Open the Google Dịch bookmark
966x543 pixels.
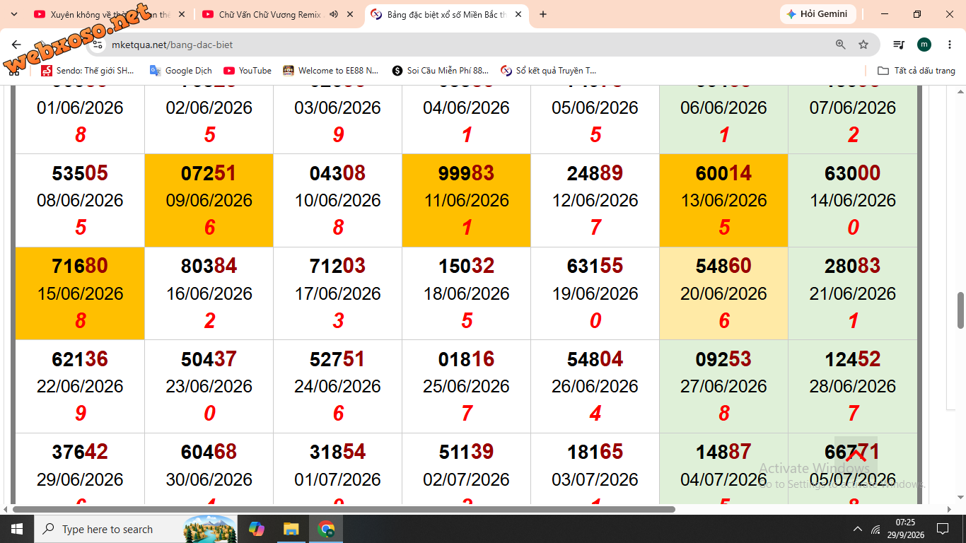pos(180,71)
